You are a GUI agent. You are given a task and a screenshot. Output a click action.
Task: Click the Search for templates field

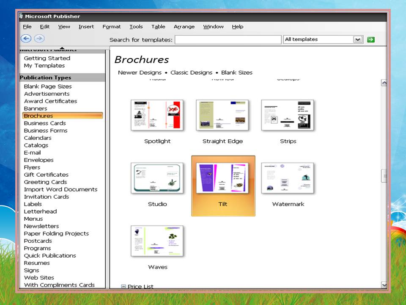228,40
